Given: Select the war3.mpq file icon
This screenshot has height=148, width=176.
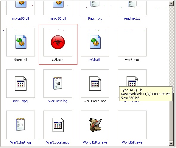Looking at the screenshot, I should point(21,84).
